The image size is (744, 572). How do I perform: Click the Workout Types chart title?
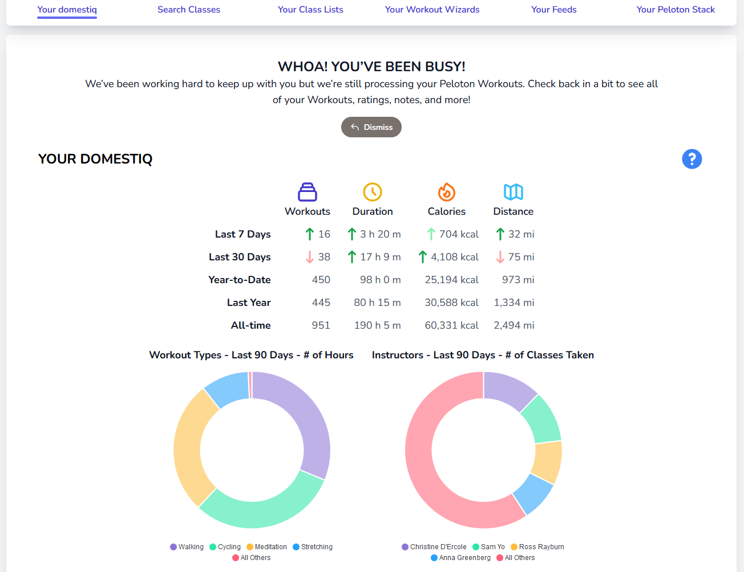[251, 355]
